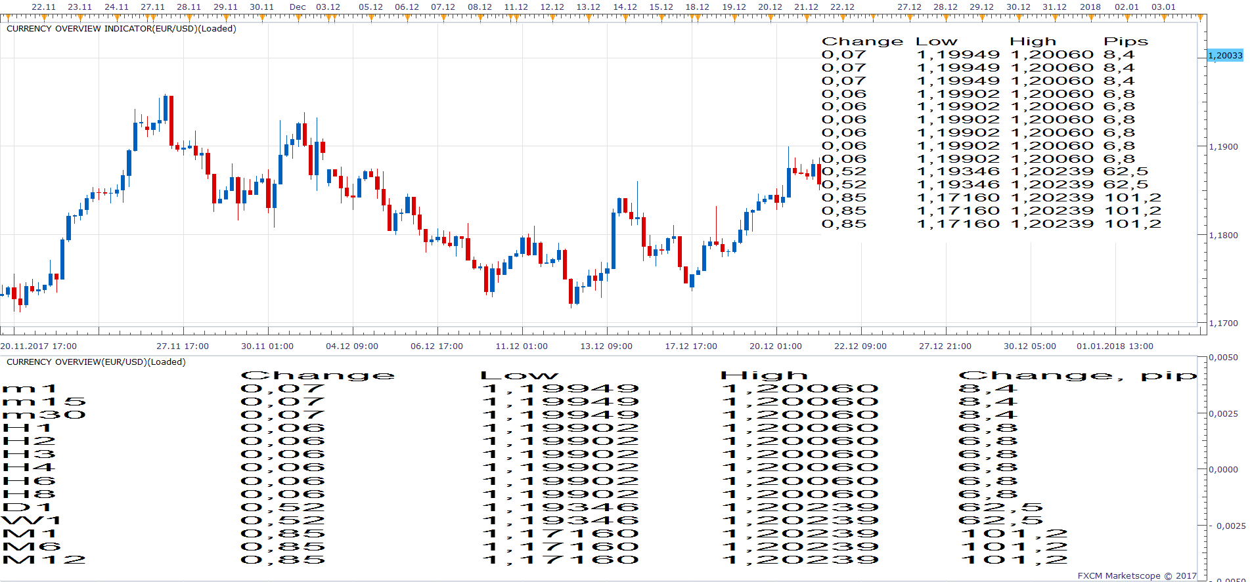Click the 'Change, pip' header in lower table

1077,375
